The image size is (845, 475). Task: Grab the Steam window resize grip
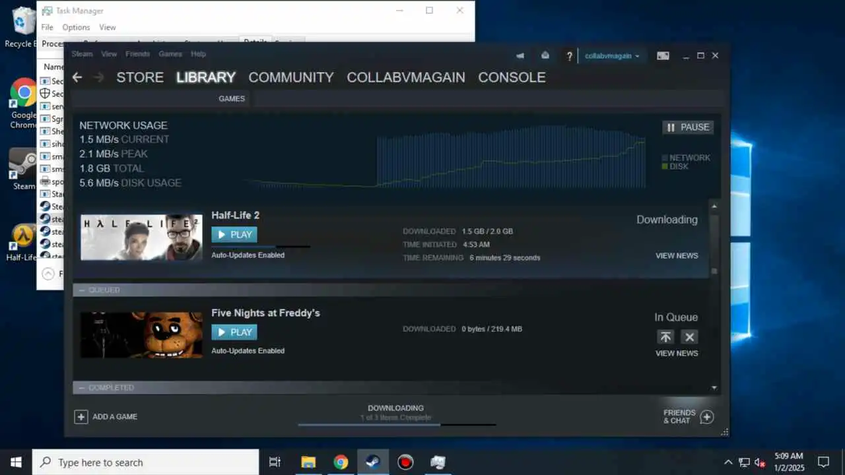(725, 432)
